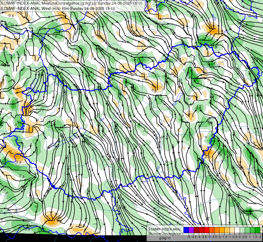Screen dimensions: 263x242
Task: Select amber swatch between -2 and -1.5
Action: click(x=222, y=230)
